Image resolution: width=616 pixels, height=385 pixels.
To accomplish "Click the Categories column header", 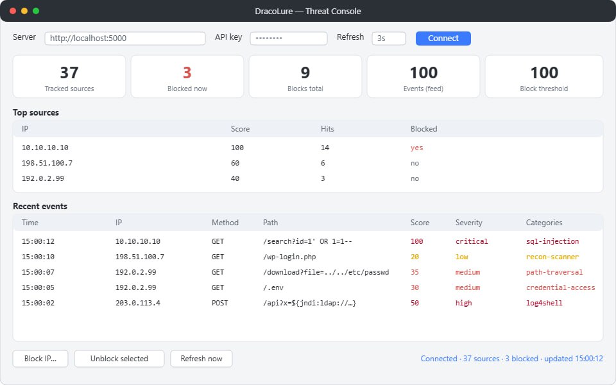I will [544, 223].
